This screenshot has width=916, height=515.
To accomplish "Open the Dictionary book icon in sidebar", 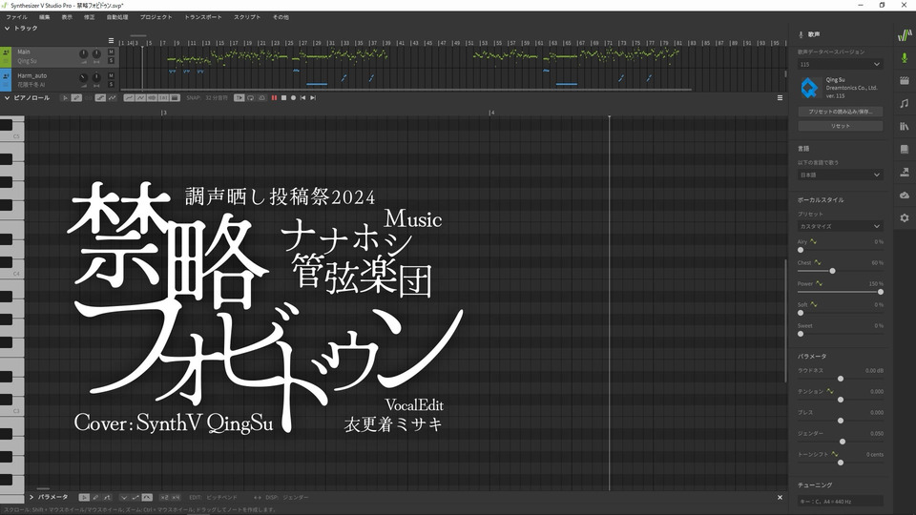I will point(905,149).
